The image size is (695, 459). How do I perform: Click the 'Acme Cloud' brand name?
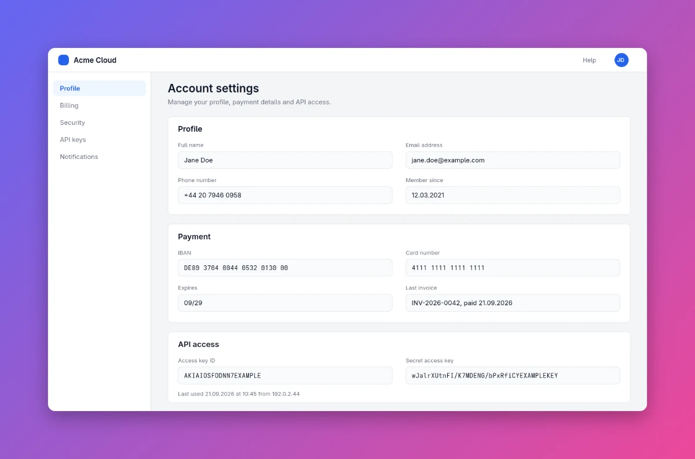click(x=95, y=60)
